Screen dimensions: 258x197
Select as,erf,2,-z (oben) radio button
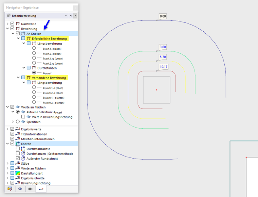coord(34,53)
